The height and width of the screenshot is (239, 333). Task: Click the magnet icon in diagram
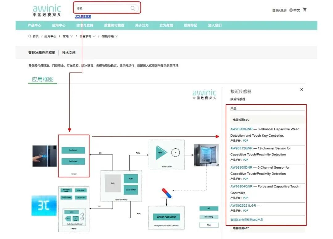(x=166, y=193)
